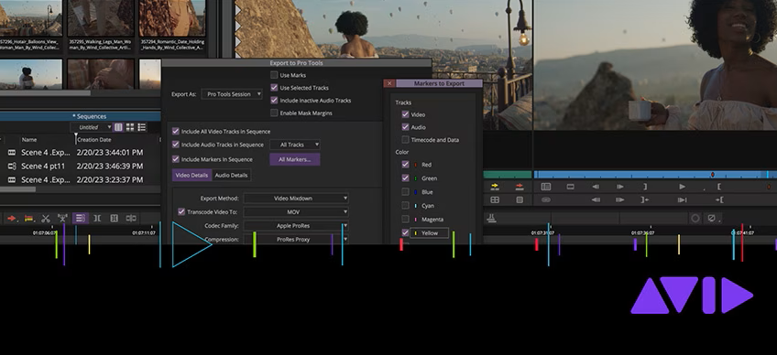Viewport: 777px width, 355px height.
Task: Step backward one frame in the top transport row
Action: (596, 187)
